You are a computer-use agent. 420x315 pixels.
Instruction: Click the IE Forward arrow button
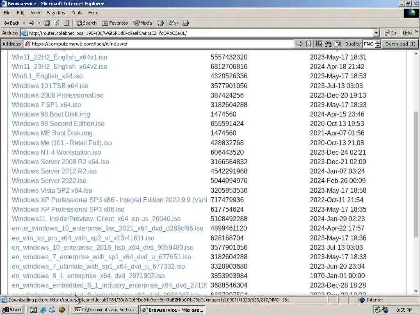coord(31,23)
